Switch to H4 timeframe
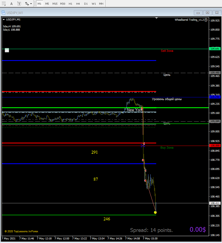 coord(78,4)
